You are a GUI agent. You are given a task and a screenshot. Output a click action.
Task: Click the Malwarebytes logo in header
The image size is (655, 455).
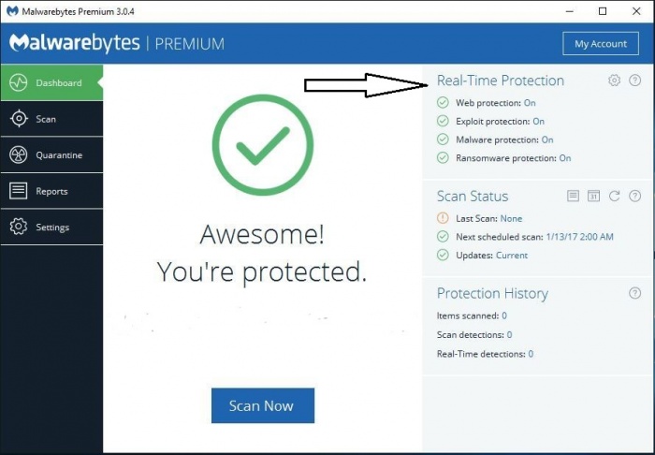(x=75, y=43)
